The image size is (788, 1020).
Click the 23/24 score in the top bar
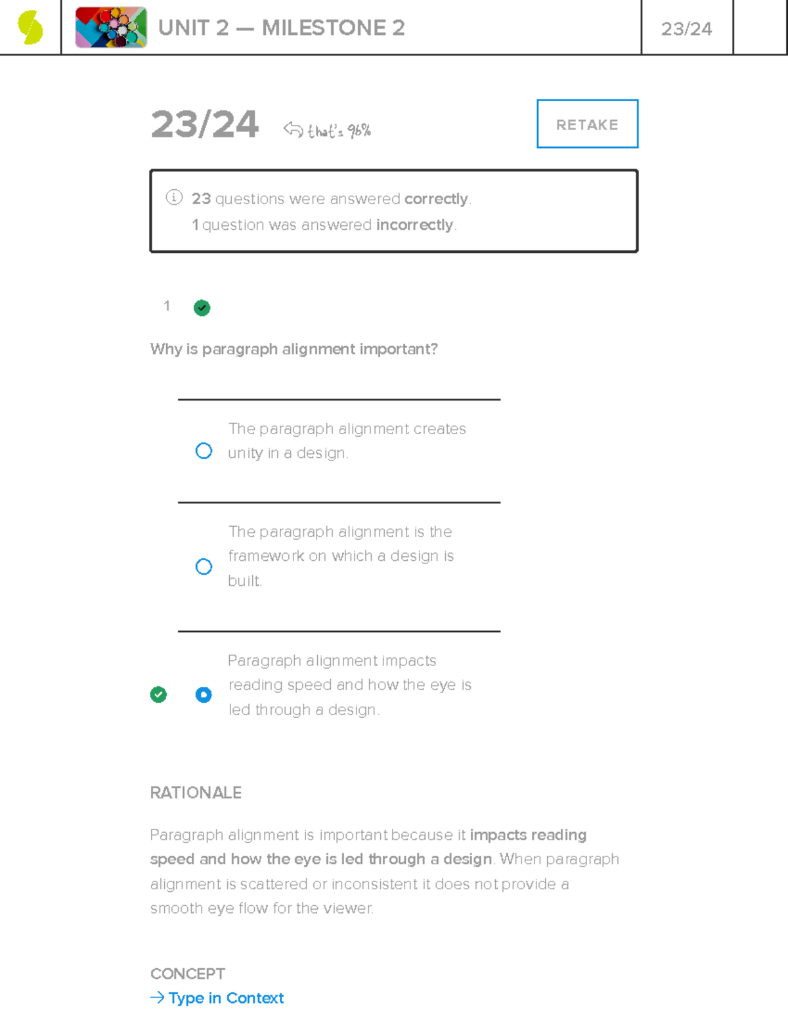[x=686, y=28]
